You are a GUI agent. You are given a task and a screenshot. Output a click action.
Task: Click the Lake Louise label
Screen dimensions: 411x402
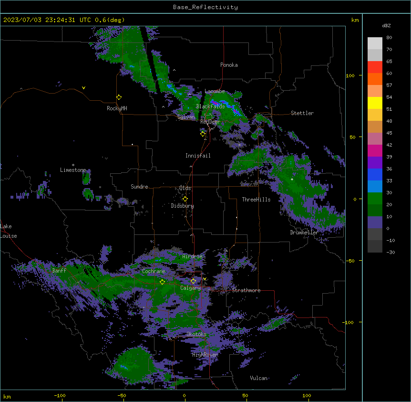tap(9, 231)
